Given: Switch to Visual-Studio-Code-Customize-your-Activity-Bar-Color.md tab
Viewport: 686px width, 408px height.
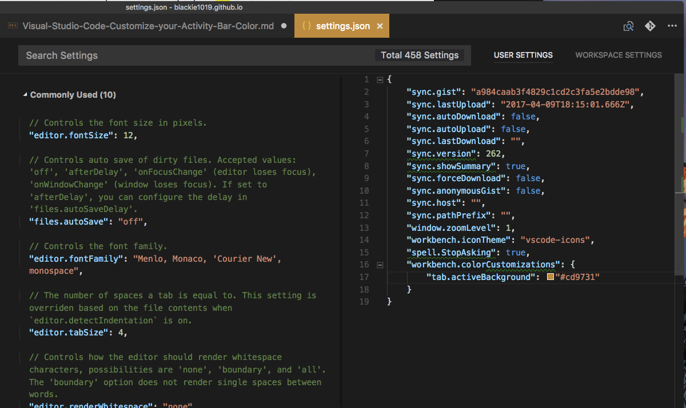Looking at the screenshot, I should [x=147, y=26].
